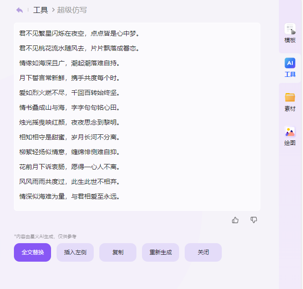Regenerate with the 重新生成 button

[x=161, y=252]
